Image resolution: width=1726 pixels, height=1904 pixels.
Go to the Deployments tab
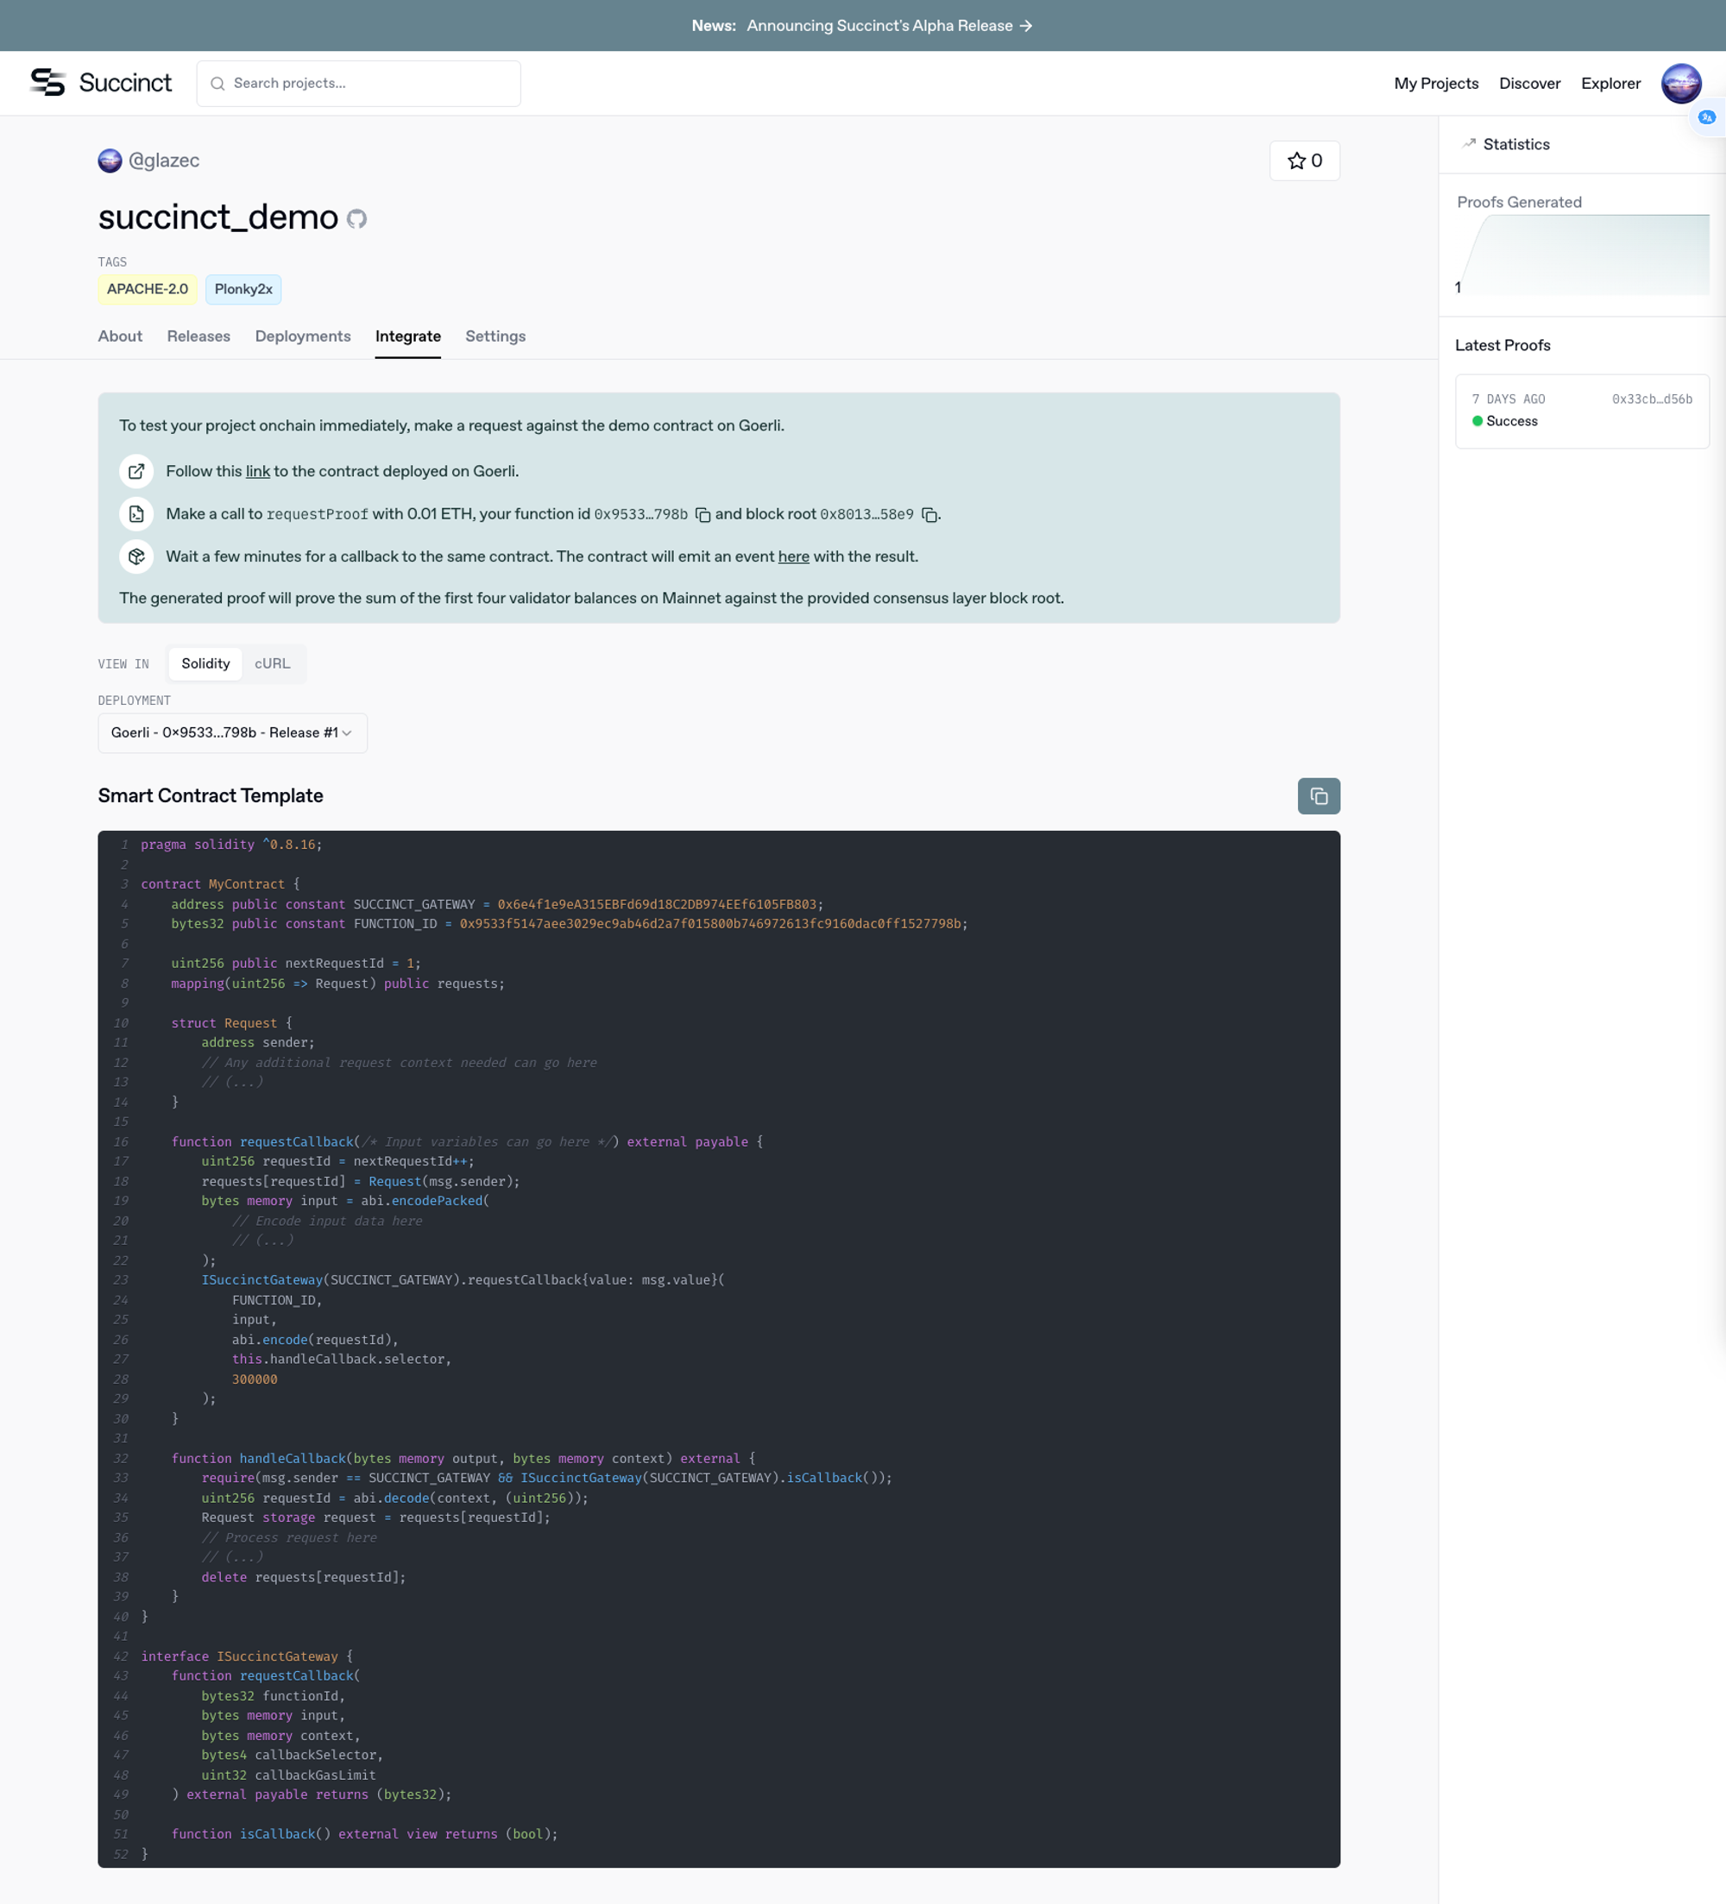[302, 336]
